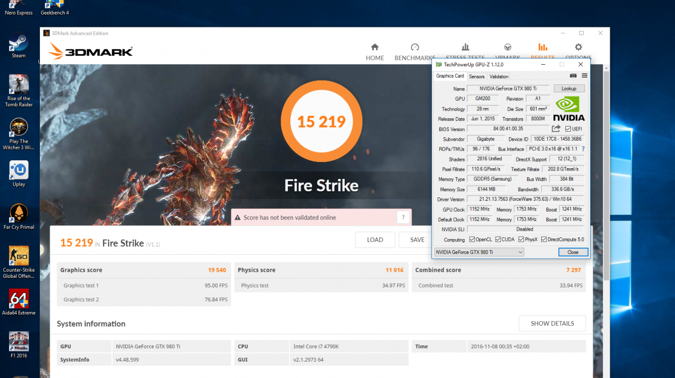Click the Physics score value 11 016
This screenshot has height=378, width=675.
tap(394, 270)
